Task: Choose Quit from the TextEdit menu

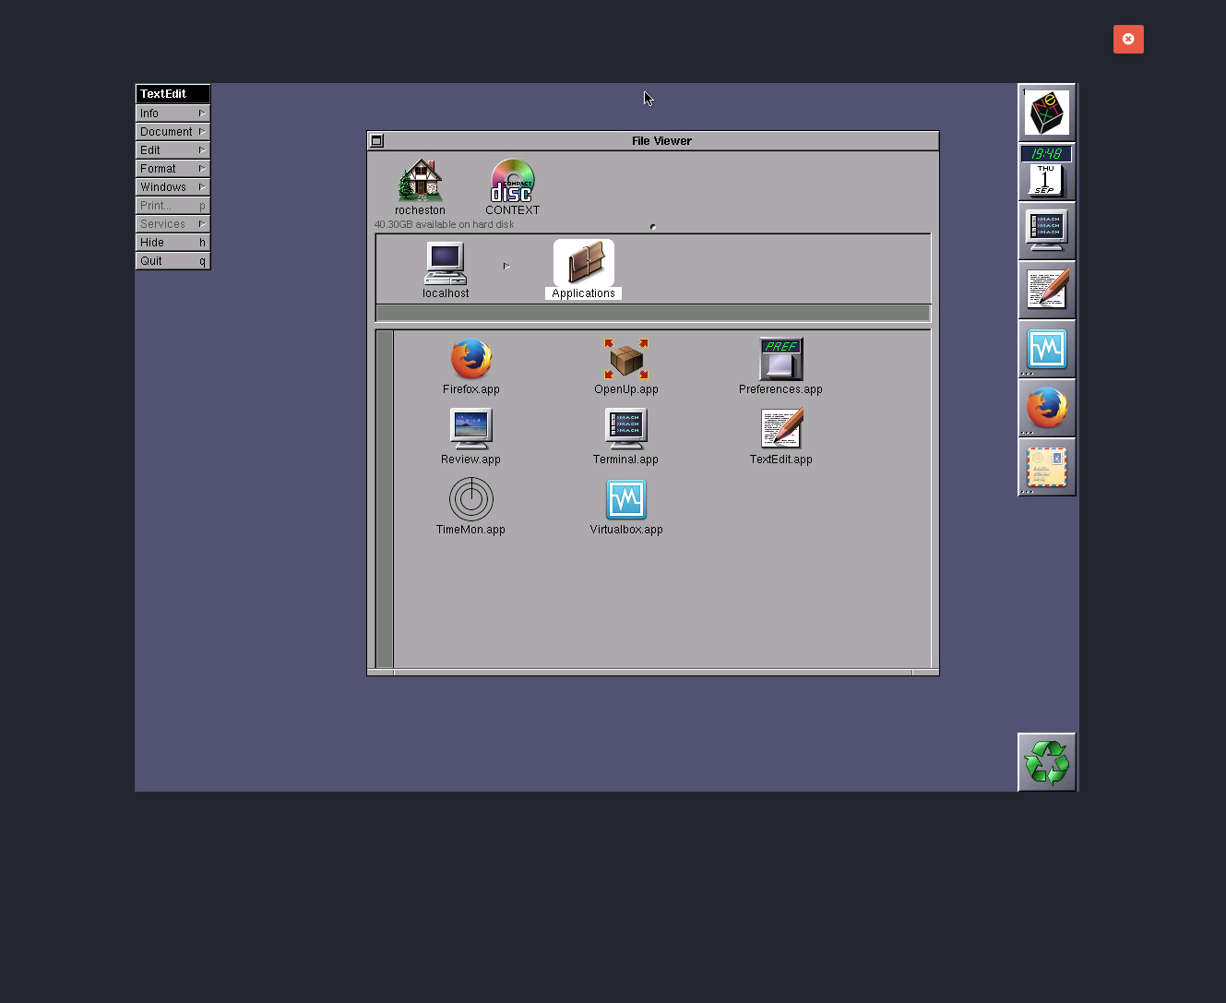Action: click(x=173, y=260)
